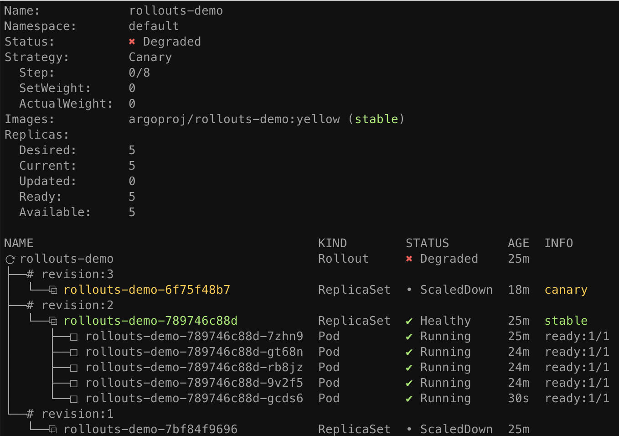This screenshot has height=436, width=619.
Task: Click the '30s' age of the gcds6 pod
Action: (519, 398)
